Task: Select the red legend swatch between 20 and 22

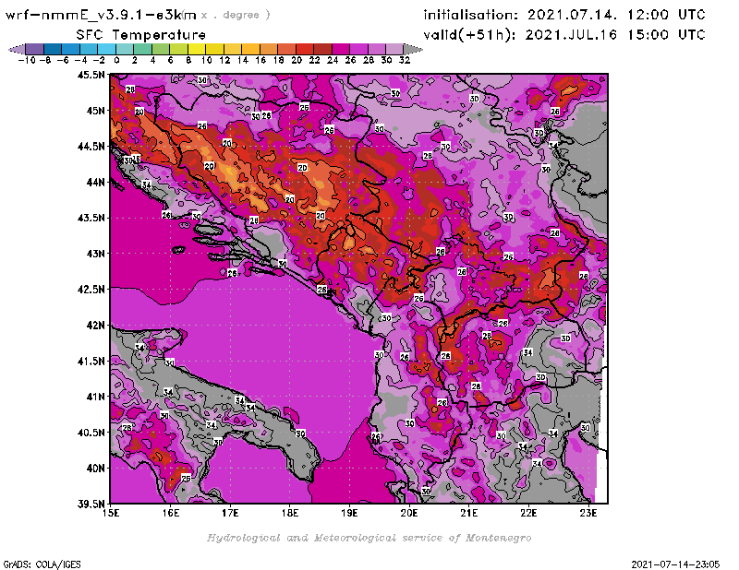Action: coord(305,49)
